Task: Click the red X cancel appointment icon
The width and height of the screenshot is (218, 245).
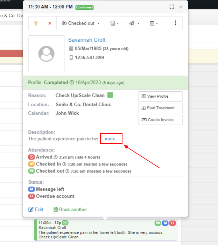Action: pos(50,23)
